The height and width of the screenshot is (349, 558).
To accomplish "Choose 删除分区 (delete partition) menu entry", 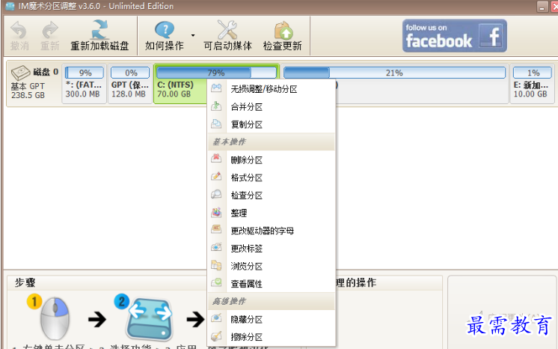I will coord(272,160).
